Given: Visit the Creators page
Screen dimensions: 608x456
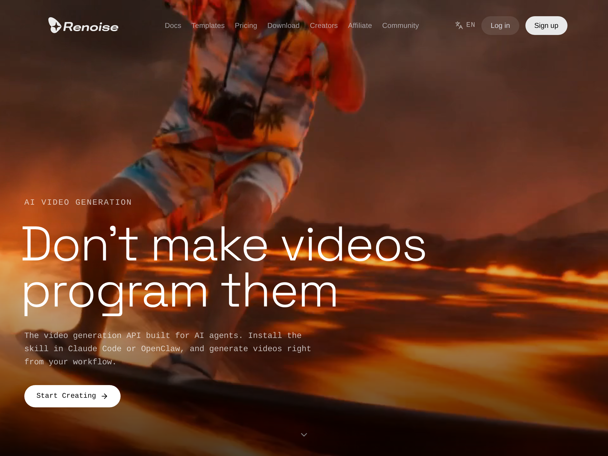Looking at the screenshot, I should click(x=324, y=26).
